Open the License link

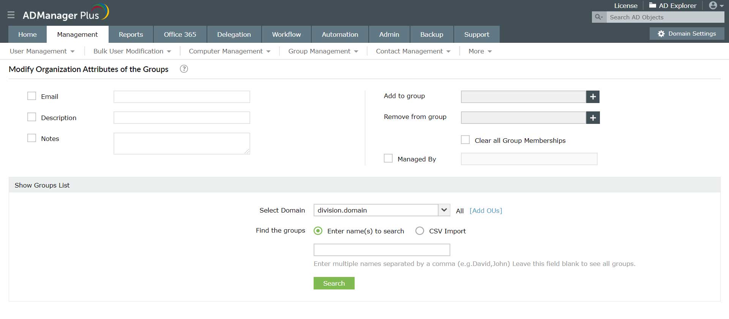point(626,6)
